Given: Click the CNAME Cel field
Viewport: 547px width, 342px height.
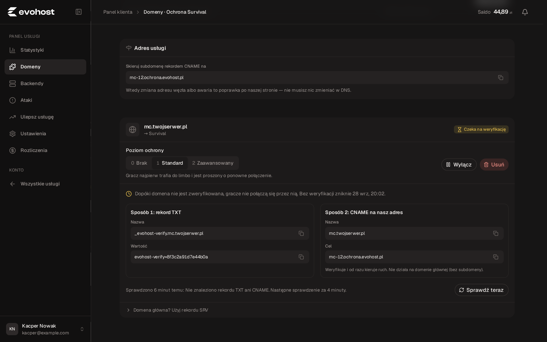Looking at the screenshot, I should (x=414, y=257).
